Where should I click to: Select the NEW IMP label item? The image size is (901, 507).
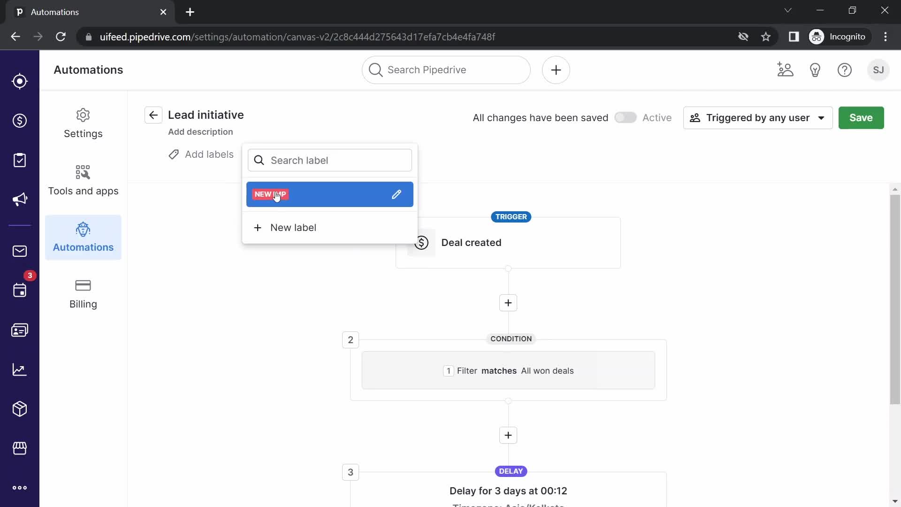coord(330,194)
